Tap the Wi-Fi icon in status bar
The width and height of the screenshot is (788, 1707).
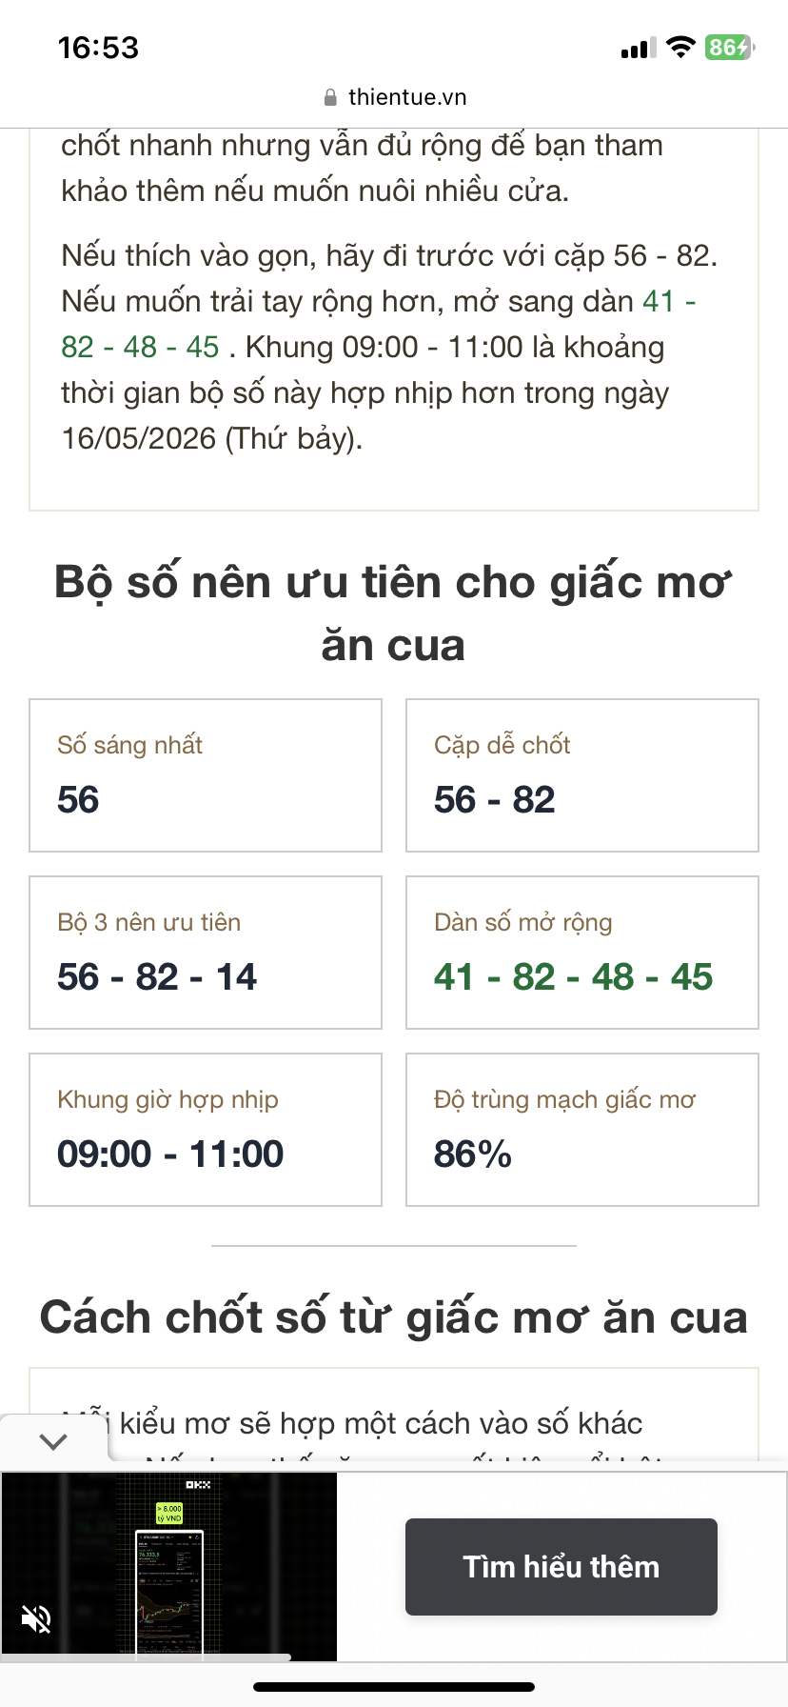tap(680, 47)
